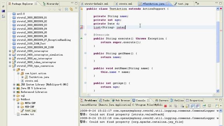The height and width of the screenshot is (126, 224).
Task: Click the Up navigation icon in Package Explorer
Action: (59, 9)
